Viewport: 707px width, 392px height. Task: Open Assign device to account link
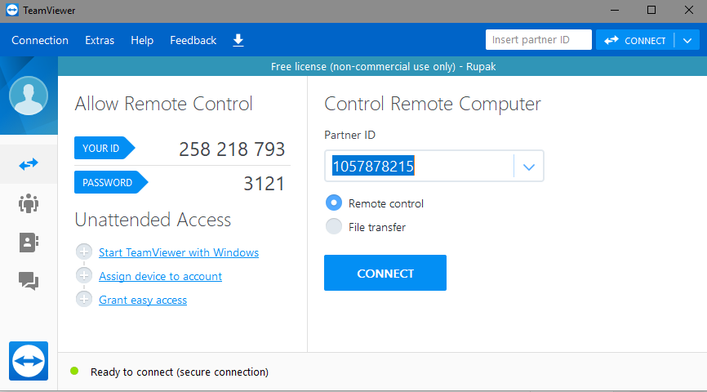click(161, 276)
